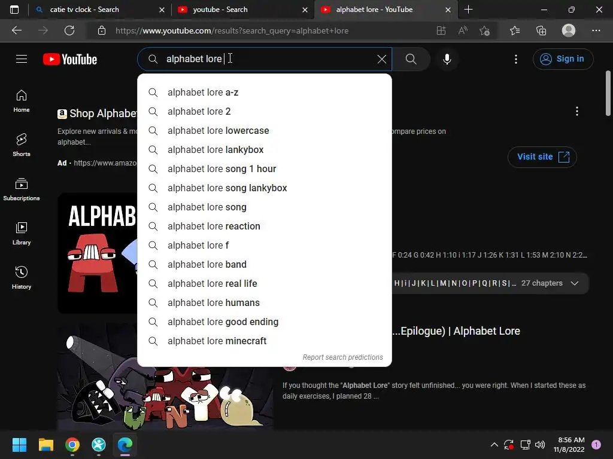Open the YouTube guide hamburger menu
Image resolution: width=613 pixels, height=459 pixels.
click(x=22, y=59)
